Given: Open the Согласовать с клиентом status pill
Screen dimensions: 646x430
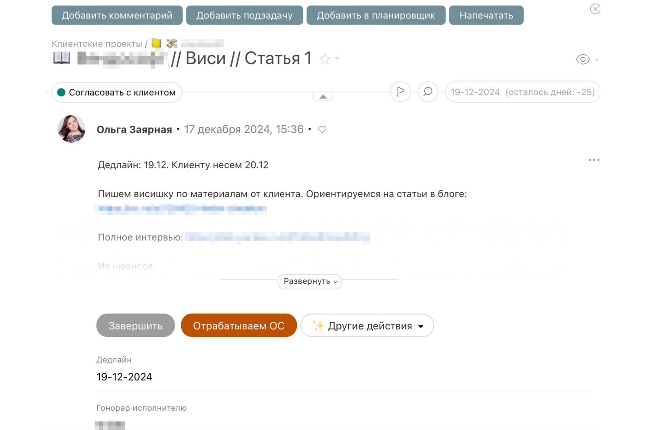Looking at the screenshot, I should point(117,92).
